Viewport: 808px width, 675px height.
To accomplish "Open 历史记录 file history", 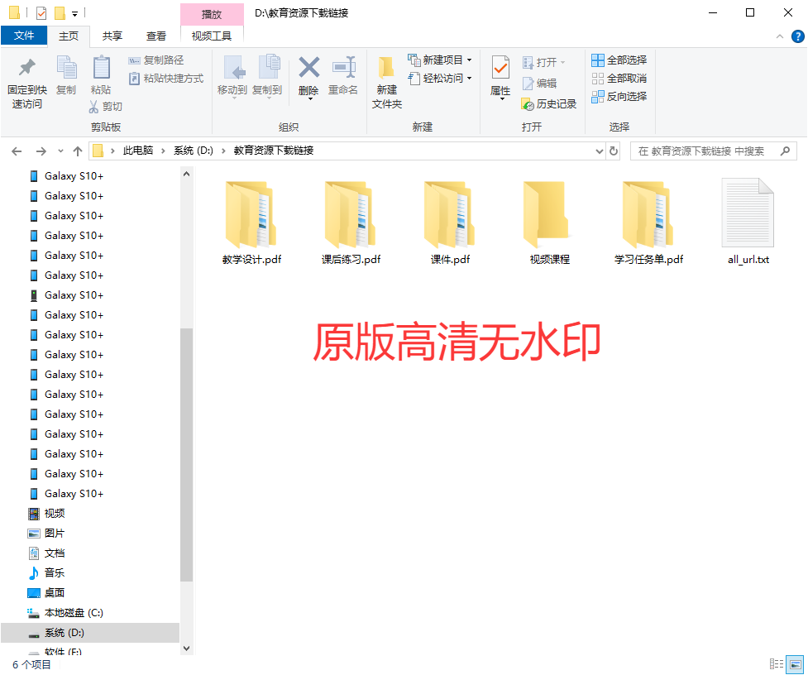I will pyautogui.click(x=549, y=104).
